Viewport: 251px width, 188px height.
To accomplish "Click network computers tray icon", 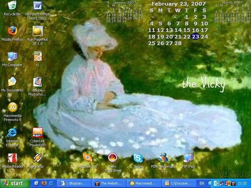I will [x=222, y=183].
